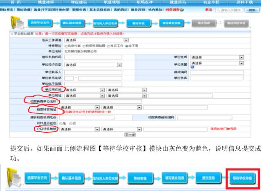Open the 职业规划 top navigation tab
The width and height of the screenshot is (262, 191).
click(x=104, y=2)
